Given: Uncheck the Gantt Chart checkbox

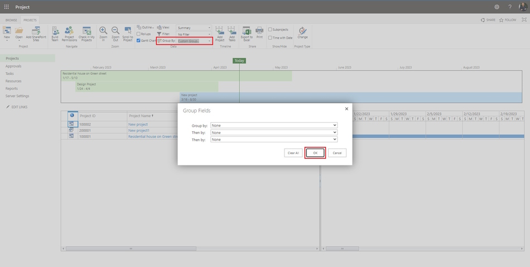Looking at the screenshot, I should [138, 41].
